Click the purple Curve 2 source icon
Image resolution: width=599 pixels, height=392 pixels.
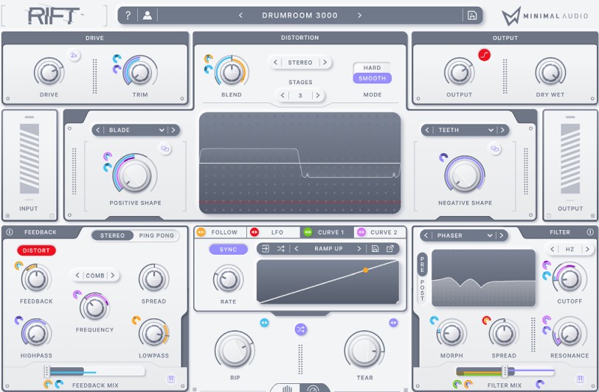point(361,232)
